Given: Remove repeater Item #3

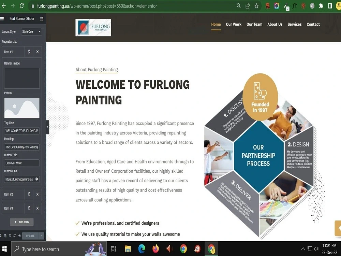Looking at the screenshot, I should tap(38, 208).
